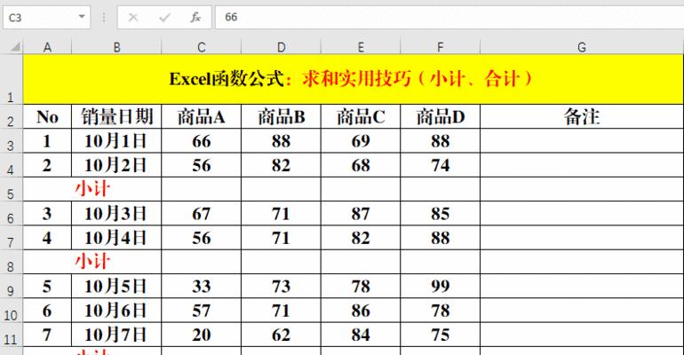Click the 备注 header cell
684x355 pixels.
pos(582,117)
